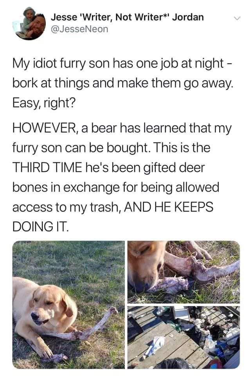Open the left photo of the dog lying down
This screenshot has width=252, height=376.
click(x=68, y=305)
